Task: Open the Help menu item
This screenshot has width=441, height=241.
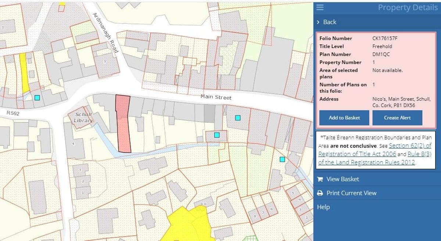Action: point(323,207)
